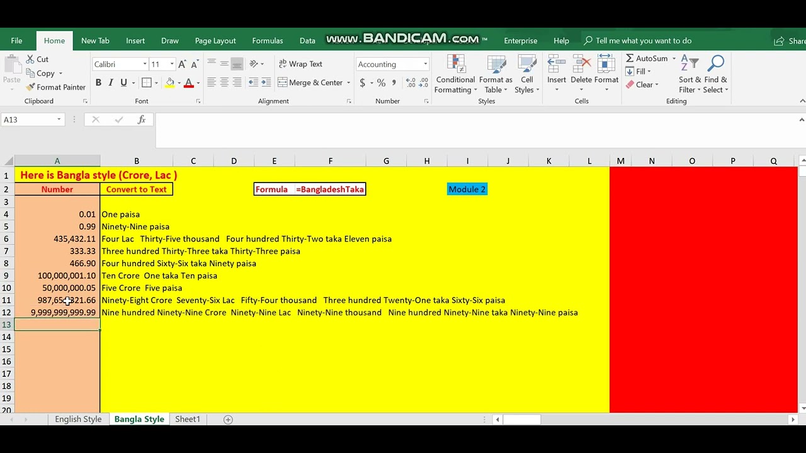Open the Enterprise ribbon tab
The height and width of the screenshot is (453, 806).
click(x=521, y=41)
